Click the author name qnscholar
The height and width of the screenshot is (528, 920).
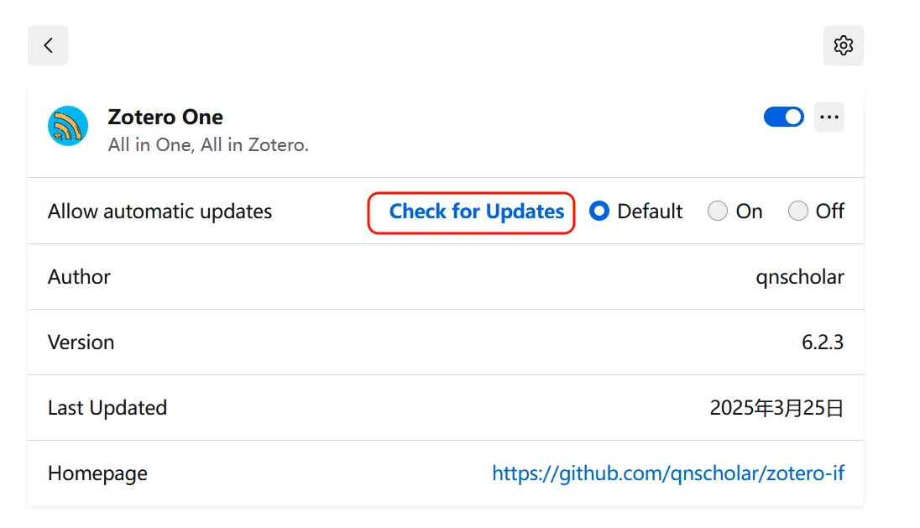click(800, 277)
